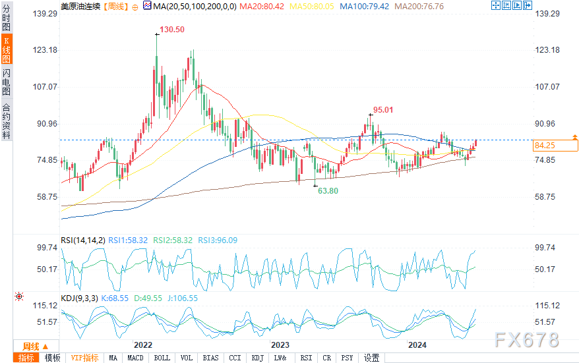
Task: Click the K:68.55 value
Action: 115,298
